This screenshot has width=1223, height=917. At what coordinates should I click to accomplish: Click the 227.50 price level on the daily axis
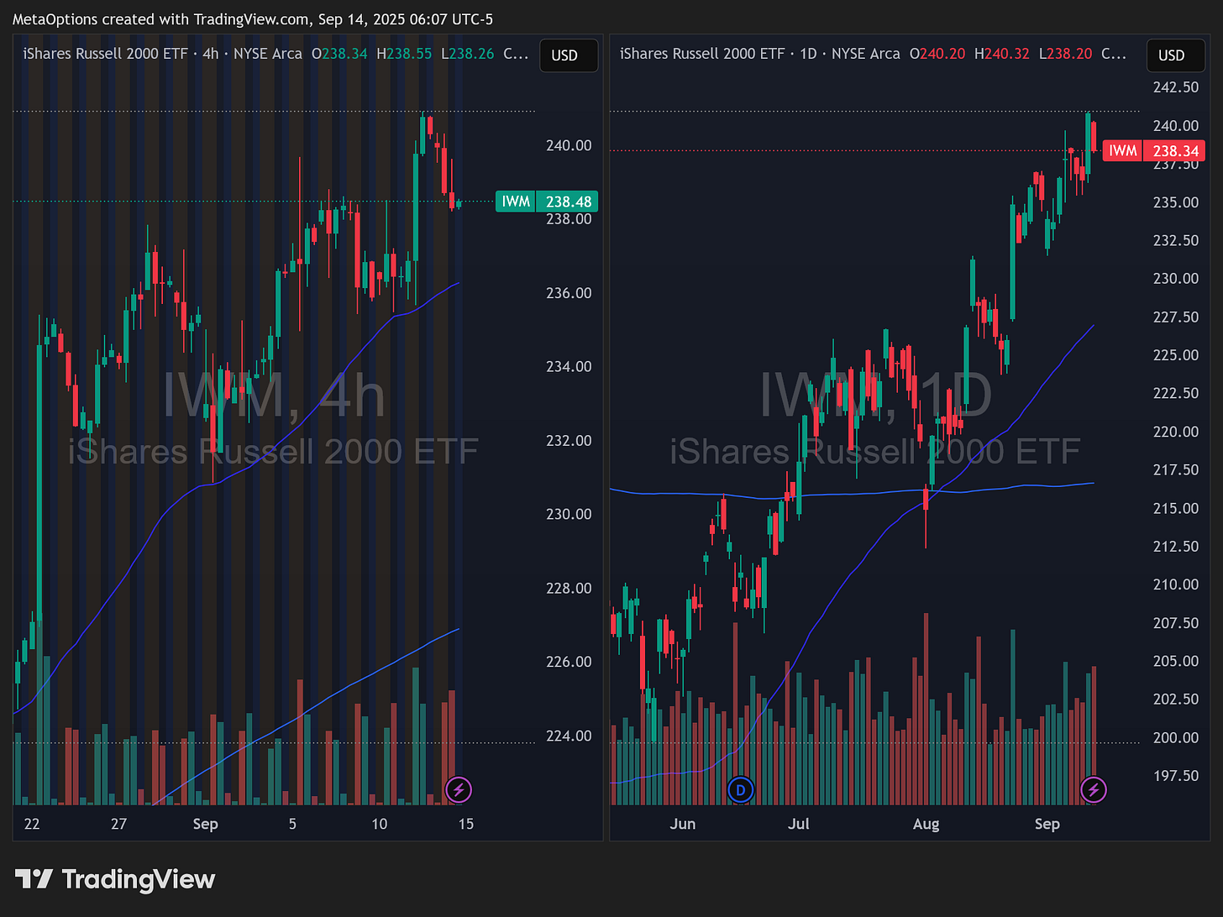coord(1176,317)
